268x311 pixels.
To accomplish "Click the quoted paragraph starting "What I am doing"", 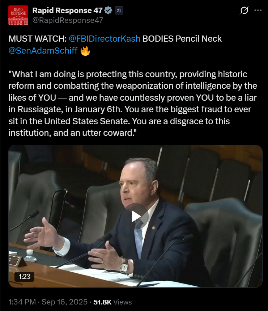I will tap(133, 104).
